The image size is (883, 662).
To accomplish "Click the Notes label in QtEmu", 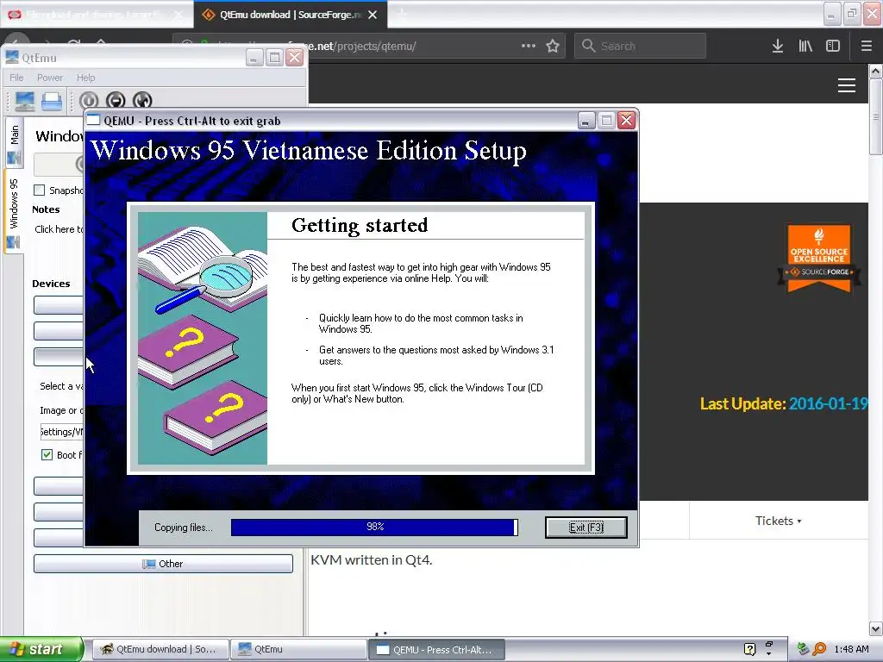I will click(46, 209).
